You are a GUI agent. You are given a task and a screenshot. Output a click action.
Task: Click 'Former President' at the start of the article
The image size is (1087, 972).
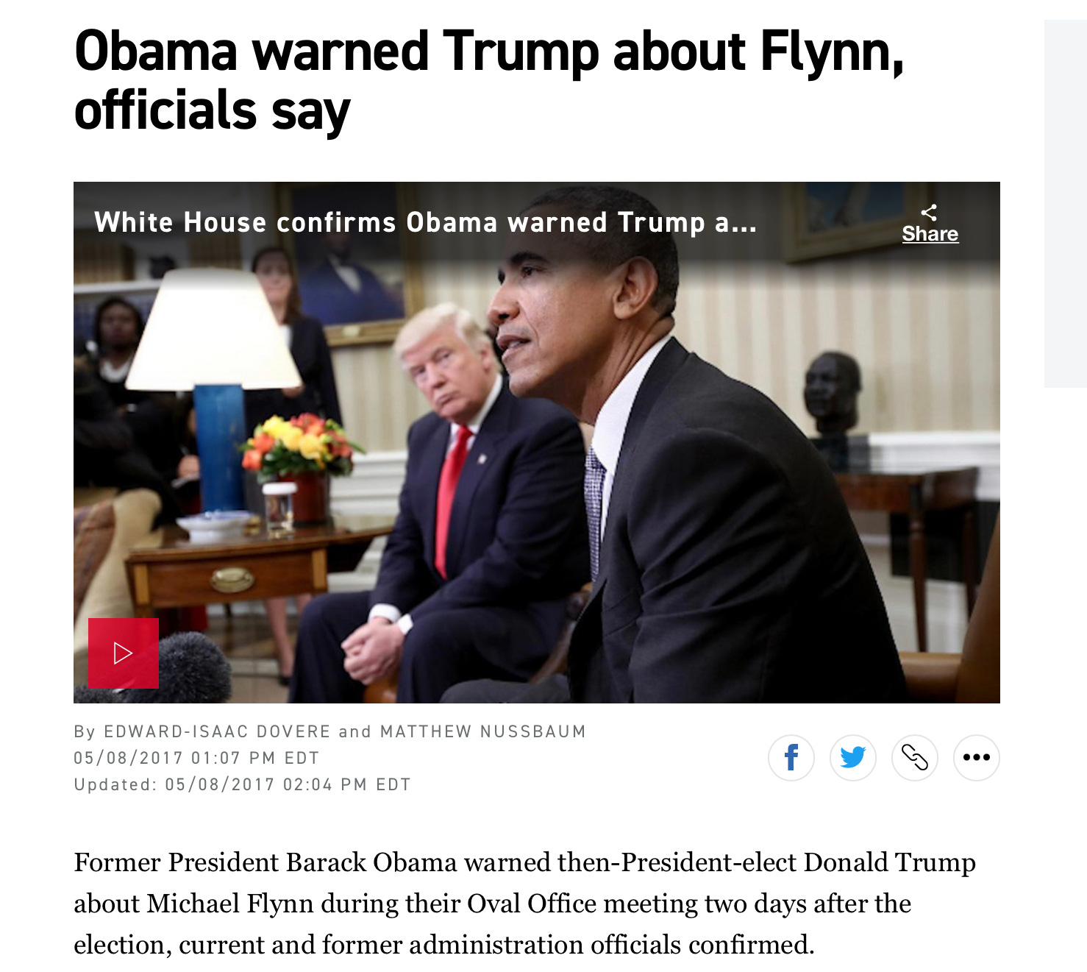[176, 862]
